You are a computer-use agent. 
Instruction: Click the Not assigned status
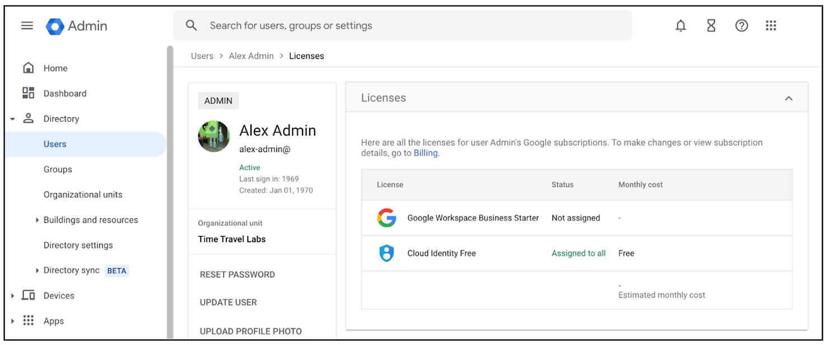[576, 218]
